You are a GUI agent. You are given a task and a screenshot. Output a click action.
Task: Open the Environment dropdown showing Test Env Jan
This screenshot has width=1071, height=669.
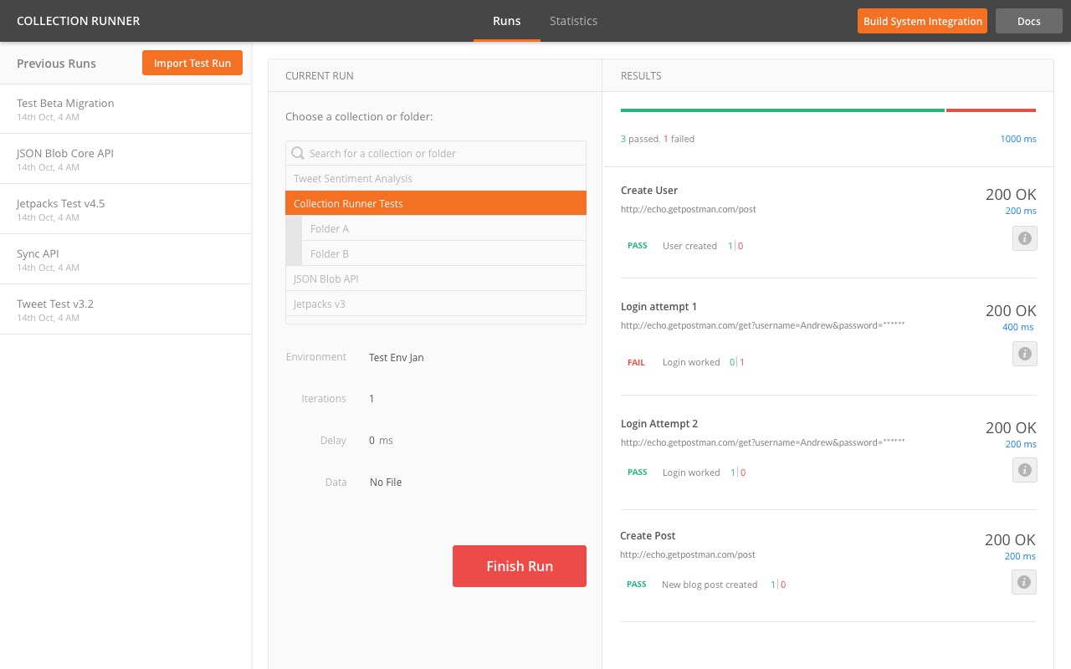click(397, 357)
